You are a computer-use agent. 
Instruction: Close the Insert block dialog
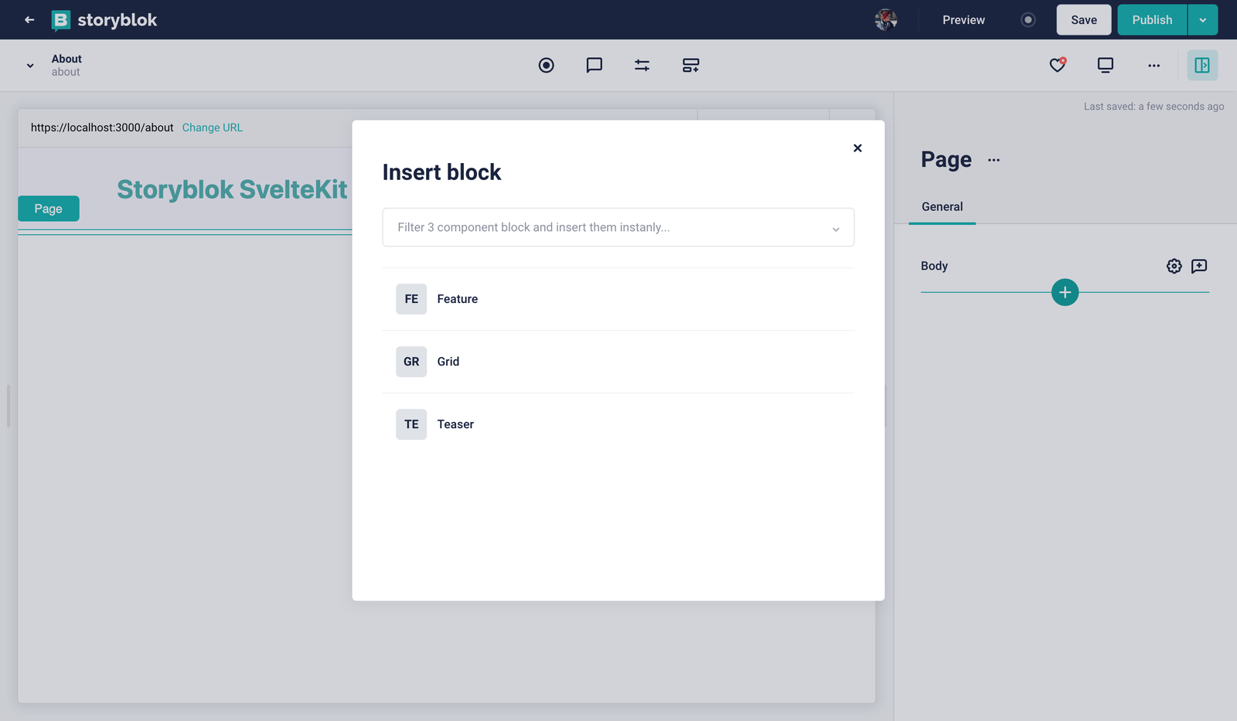point(857,148)
